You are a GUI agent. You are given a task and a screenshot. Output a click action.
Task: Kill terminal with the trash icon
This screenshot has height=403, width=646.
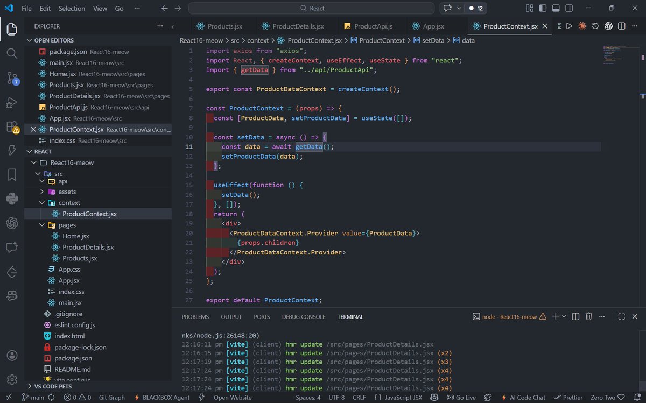click(x=589, y=316)
